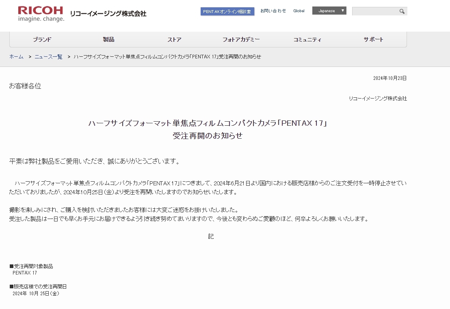Screen dimensions: 450x309
Task: Click the PENTAX 17 product line text
Action: [x=25, y=273]
